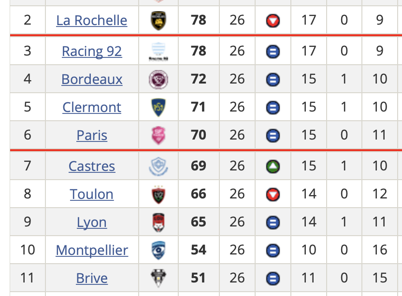Screen dimensions: 402x296
Task: Click the Montpellier team link
Action: click(92, 250)
